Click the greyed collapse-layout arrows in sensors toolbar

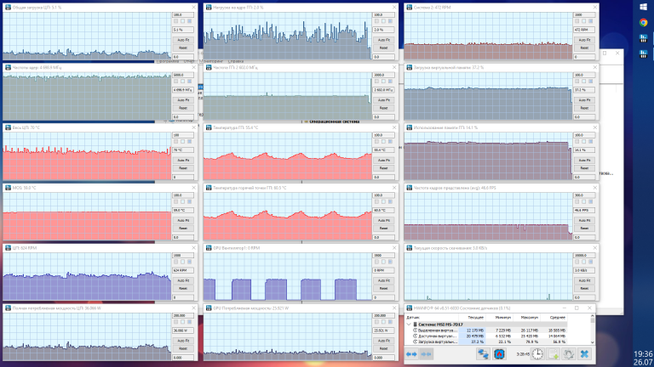click(x=427, y=354)
